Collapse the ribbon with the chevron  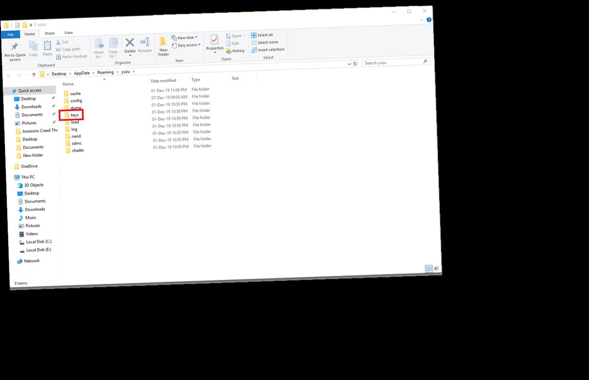[423, 21]
